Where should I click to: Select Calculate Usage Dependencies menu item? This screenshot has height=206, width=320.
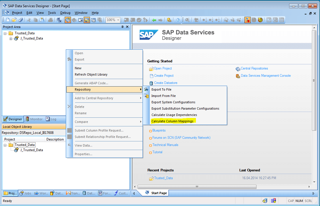click(174, 115)
